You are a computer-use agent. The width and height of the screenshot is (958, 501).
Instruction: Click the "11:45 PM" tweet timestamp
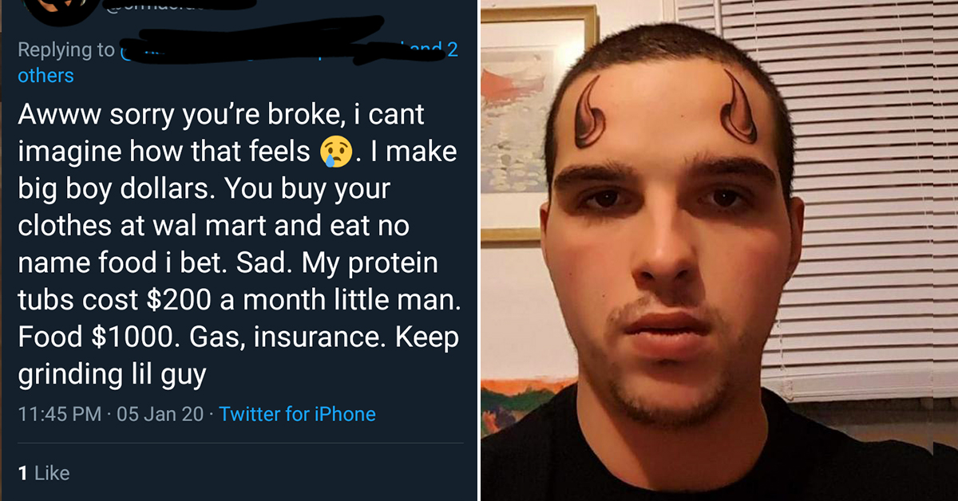click(x=59, y=414)
